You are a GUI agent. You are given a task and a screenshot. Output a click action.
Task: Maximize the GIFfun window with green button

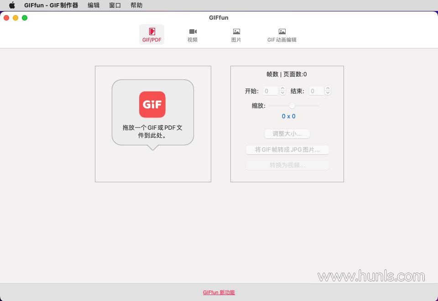pyautogui.click(x=25, y=18)
